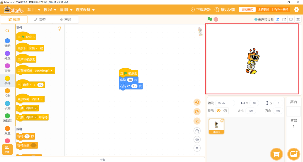Viewport: 303px width, 162px height.
Task: Stop the program with red stop button
Action: [216, 19]
